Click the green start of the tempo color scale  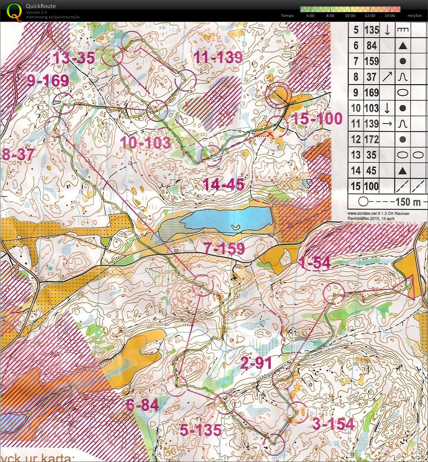[x=303, y=9]
